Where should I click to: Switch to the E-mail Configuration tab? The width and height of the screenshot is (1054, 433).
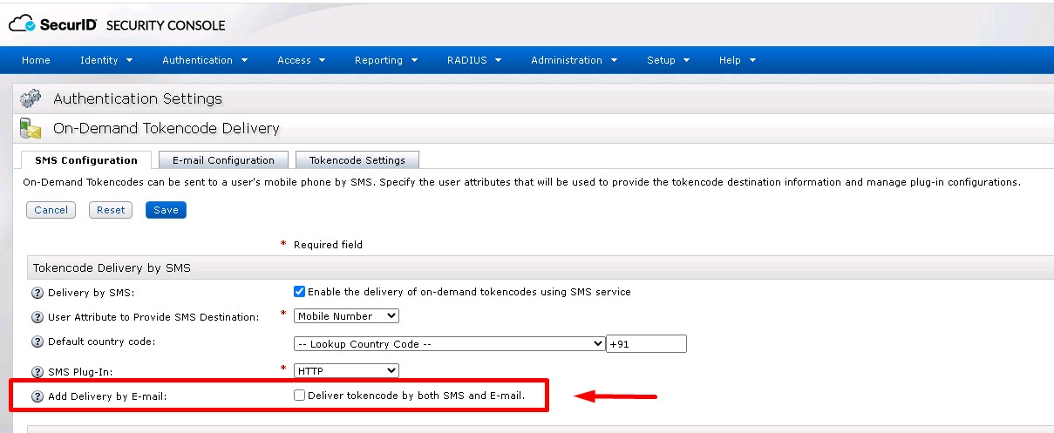223,160
